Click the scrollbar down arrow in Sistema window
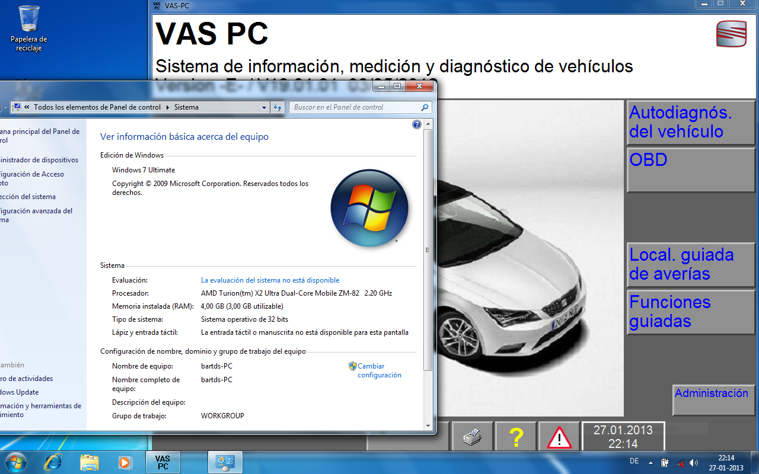Viewport: 759px width, 474px height. pyautogui.click(x=429, y=425)
